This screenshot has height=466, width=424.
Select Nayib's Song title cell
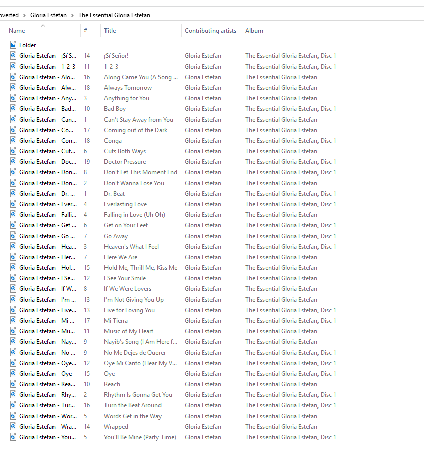(x=140, y=342)
